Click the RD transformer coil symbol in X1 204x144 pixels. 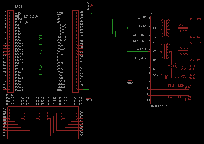[169, 51]
